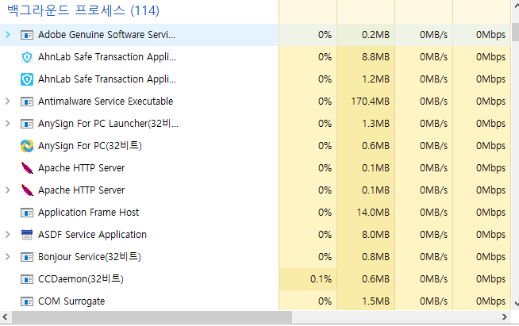Select the Adobe Genuine Software Servi... process name

[x=106, y=34]
